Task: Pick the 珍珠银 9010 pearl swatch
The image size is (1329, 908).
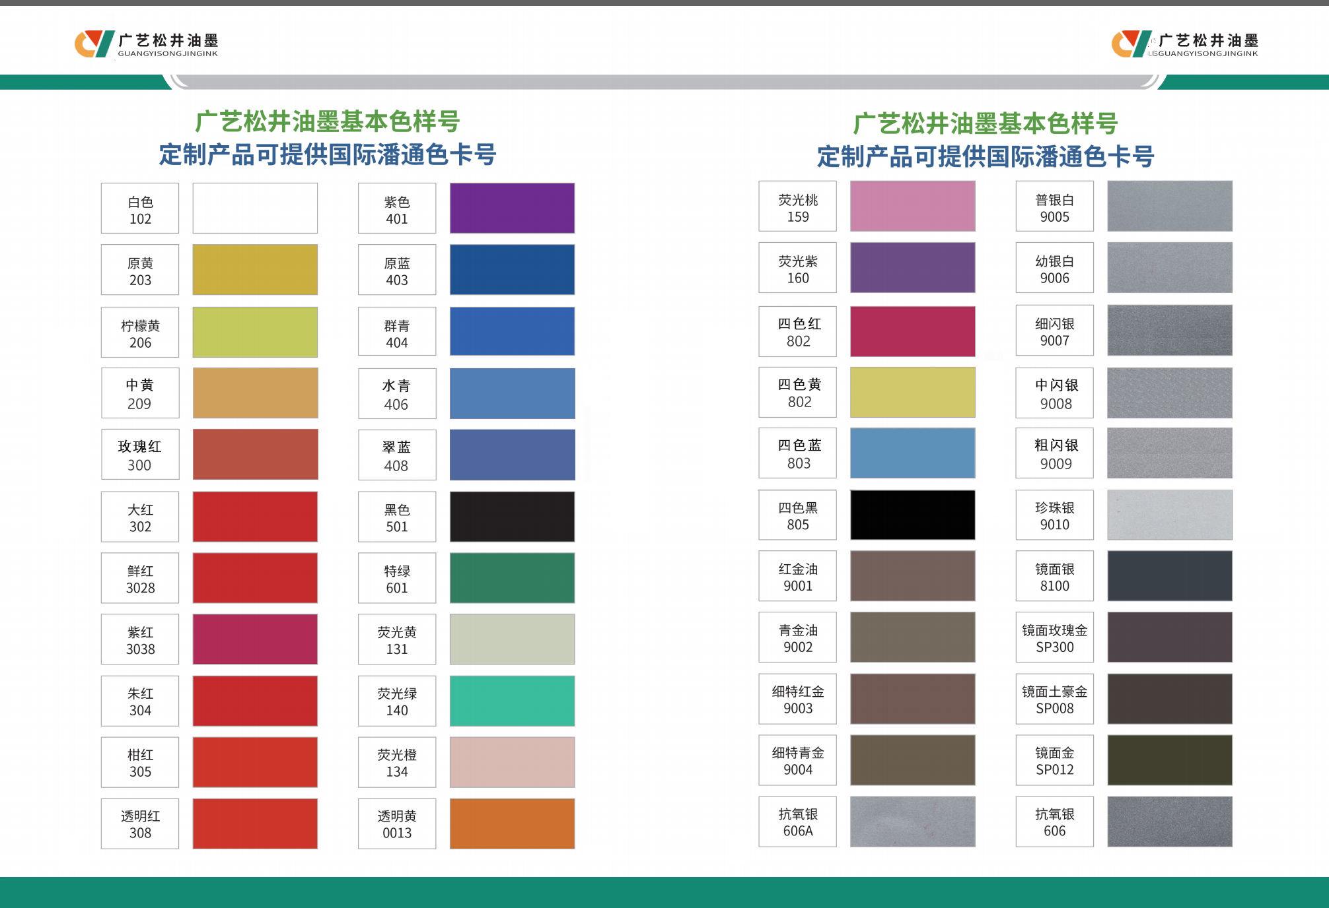Action: (1170, 515)
